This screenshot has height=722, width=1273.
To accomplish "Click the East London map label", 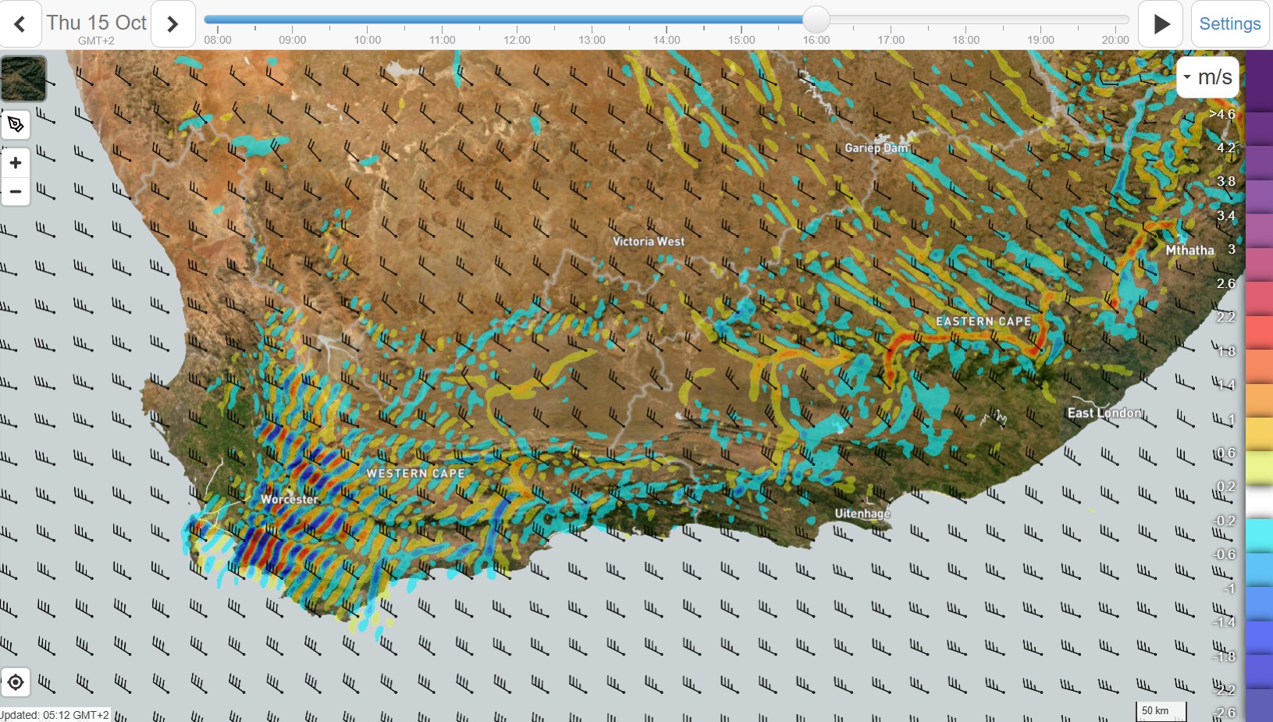I will 1104,413.
